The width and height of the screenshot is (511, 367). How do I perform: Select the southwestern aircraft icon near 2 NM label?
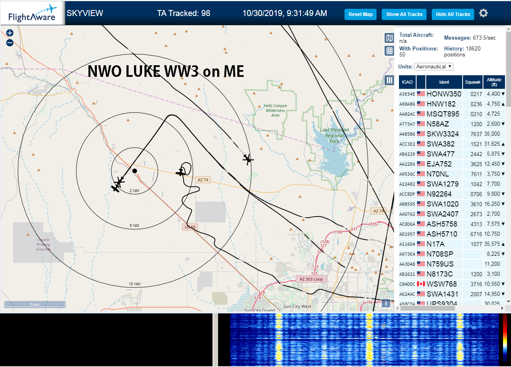(116, 187)
